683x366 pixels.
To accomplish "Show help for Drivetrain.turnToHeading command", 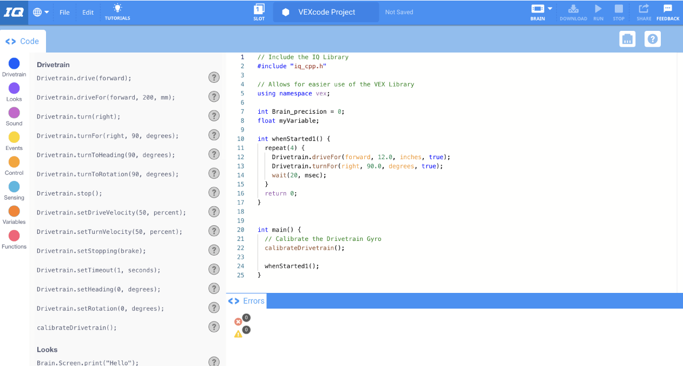I will tap(214, 154).
